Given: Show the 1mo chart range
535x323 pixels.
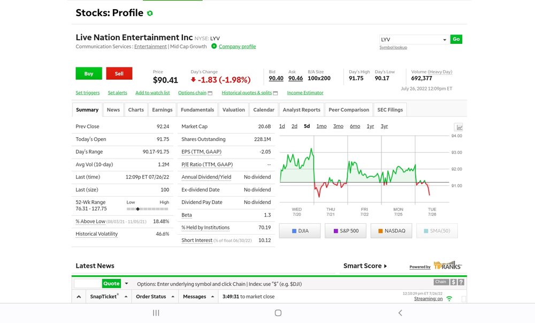Looking at the screenshot, I should click(x=322, y=126).
